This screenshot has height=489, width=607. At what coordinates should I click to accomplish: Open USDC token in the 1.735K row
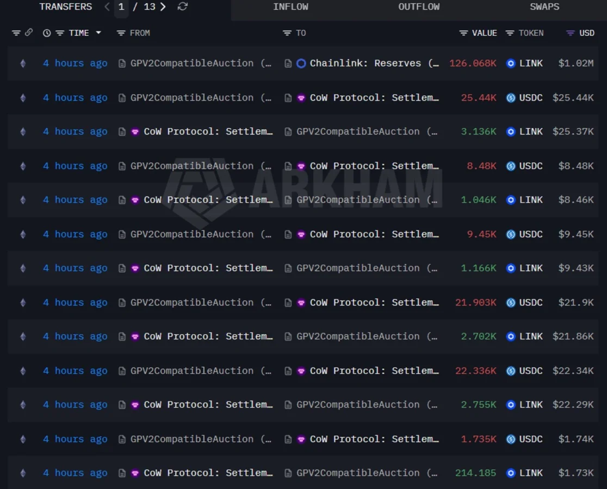point(531,439)
